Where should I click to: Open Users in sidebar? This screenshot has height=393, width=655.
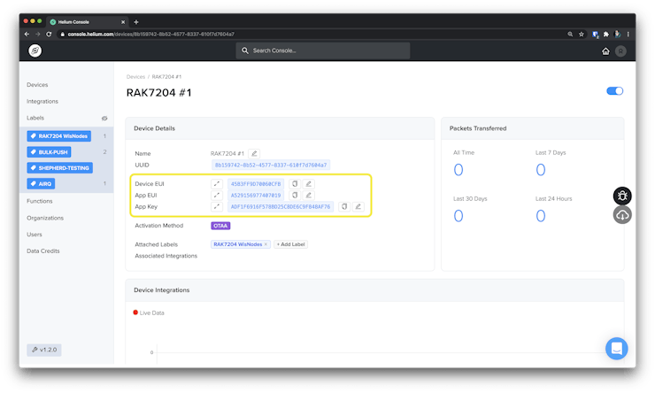(x=35, y=235)
